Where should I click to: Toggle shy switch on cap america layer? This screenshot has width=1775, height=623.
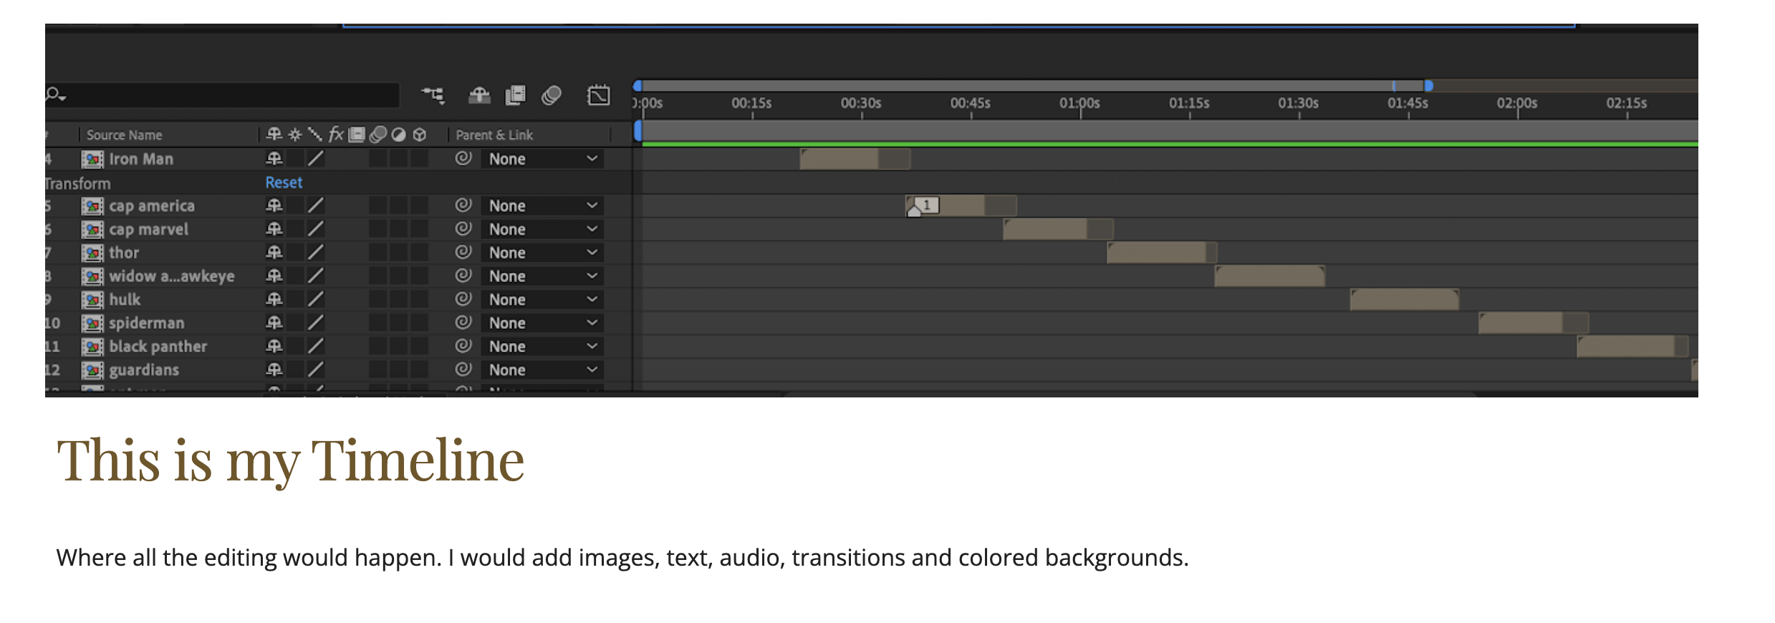pyautogui.click(x=274, y=206)
